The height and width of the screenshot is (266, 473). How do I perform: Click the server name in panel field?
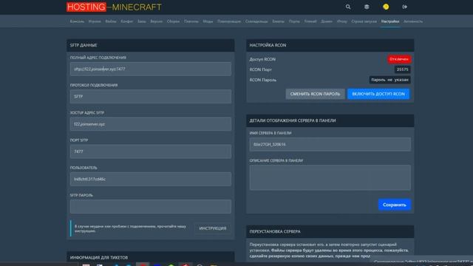(x=330, y=145)
